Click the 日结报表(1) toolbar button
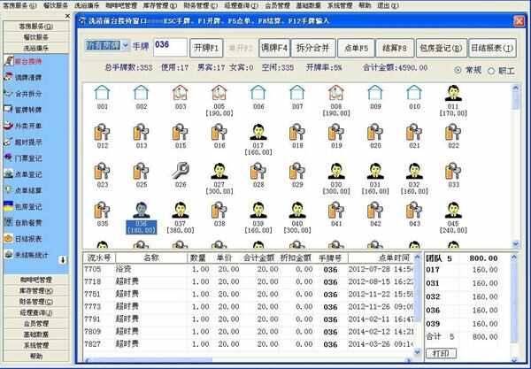 tap(492, 48)
